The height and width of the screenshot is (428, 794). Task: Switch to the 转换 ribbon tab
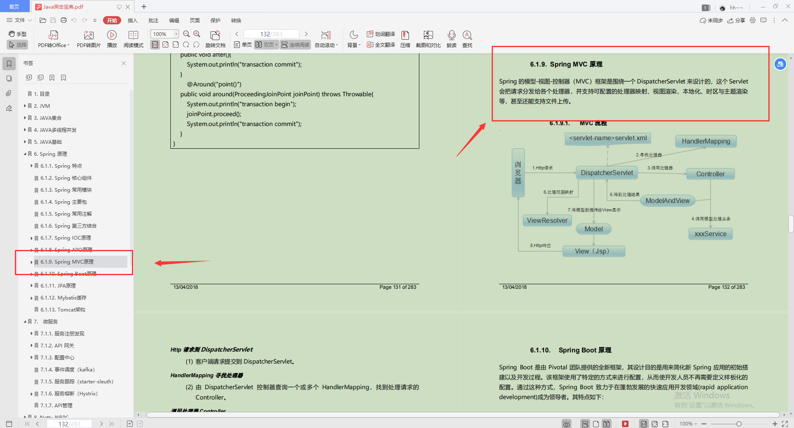click(x=236, y=20)
